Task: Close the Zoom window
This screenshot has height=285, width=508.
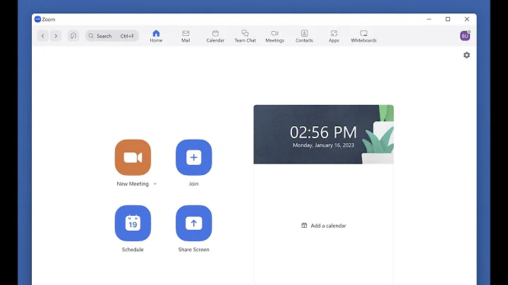Action: pyautogui.click(x=467, y=19)
